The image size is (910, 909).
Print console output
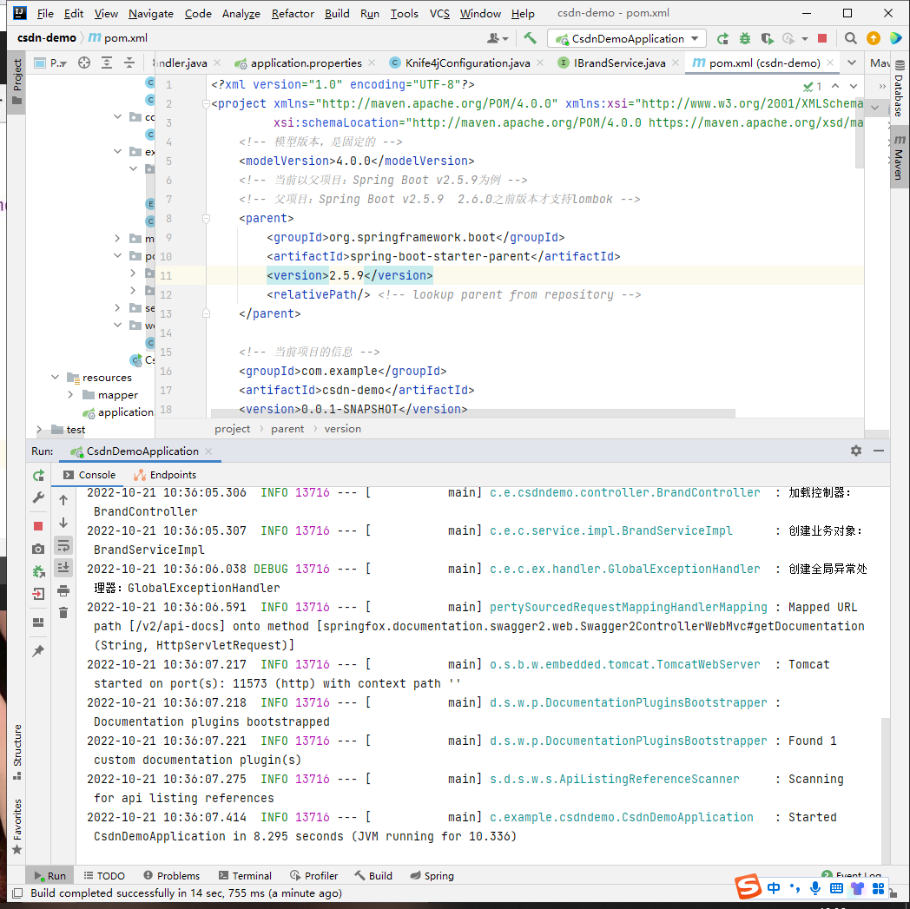63,591
